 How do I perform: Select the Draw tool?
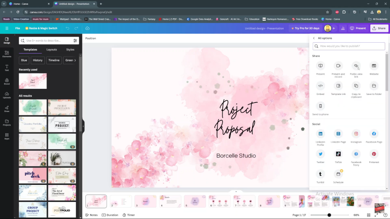pyautogui.click(x=7, y=109)
